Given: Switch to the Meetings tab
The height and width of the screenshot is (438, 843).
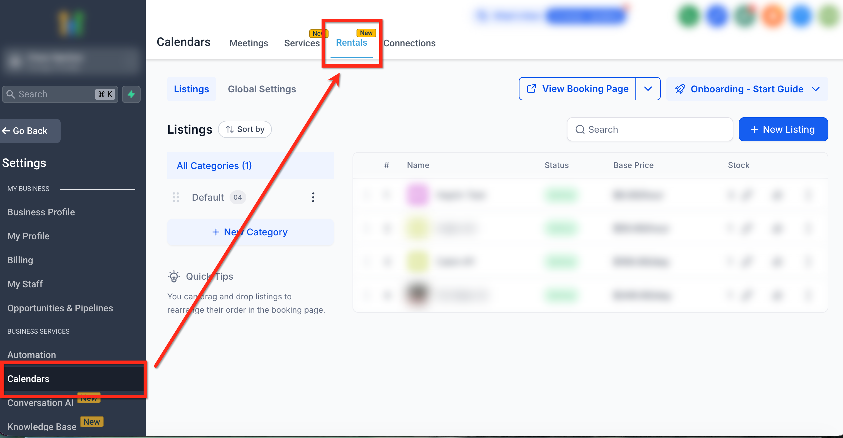Looking at the screenshot, I should pyautogui.click(x=249, y=43).
